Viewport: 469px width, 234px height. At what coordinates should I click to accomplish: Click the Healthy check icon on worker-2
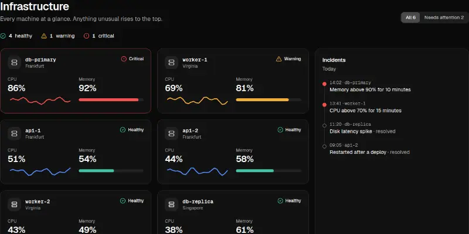123,201
